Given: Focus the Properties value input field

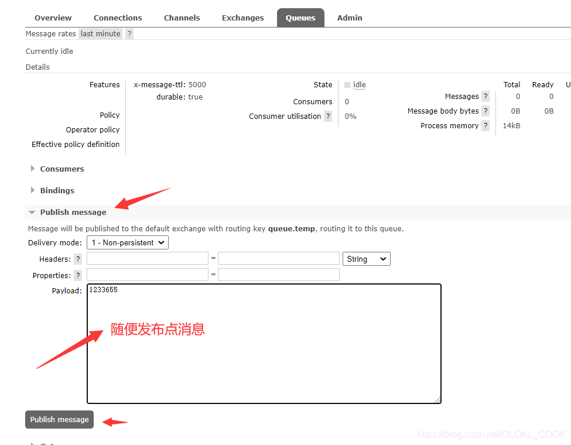Looking at the screenshot, I should (279, 275).
